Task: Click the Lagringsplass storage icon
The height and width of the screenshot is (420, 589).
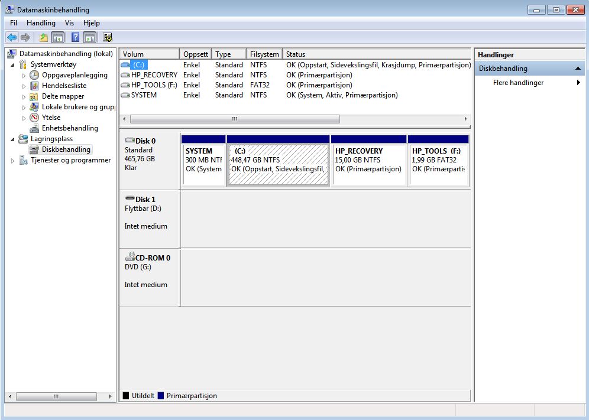Action: [x=23, y=139]
